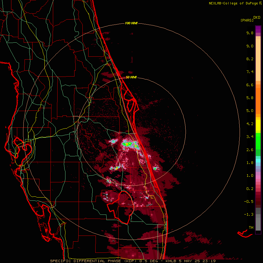
Task: Click the 1.8 scale value
Action: 250,163
